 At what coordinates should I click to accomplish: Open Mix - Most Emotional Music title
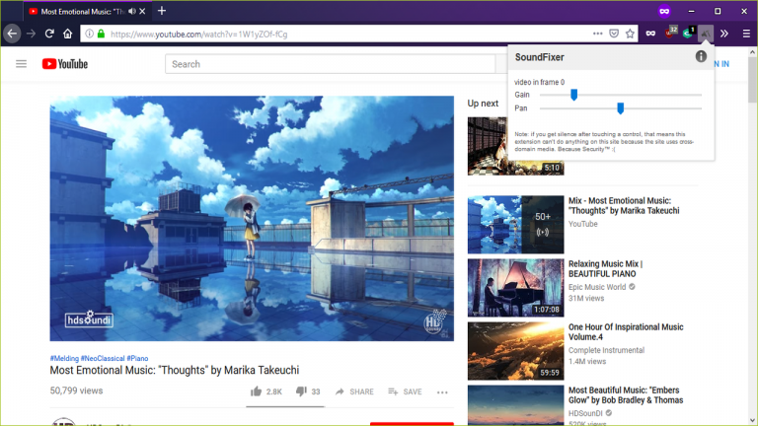[624, 206]
